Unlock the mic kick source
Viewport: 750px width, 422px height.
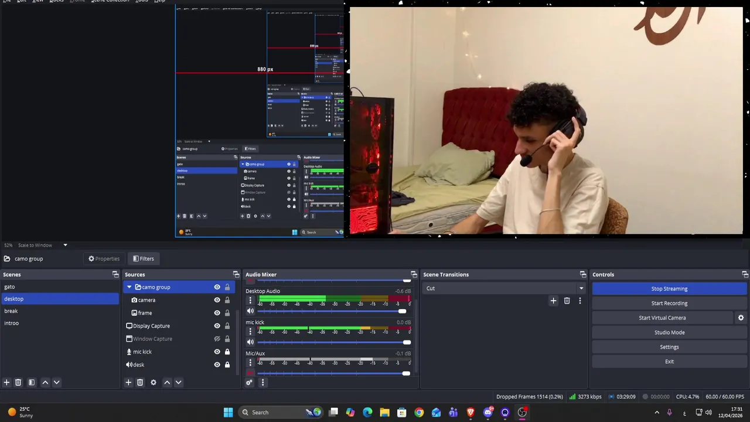click(x=227, y=352)
